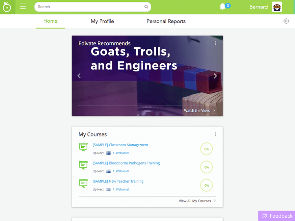Click the Edivate Recommends label
The image size is (295, 221).
(104, 43)
